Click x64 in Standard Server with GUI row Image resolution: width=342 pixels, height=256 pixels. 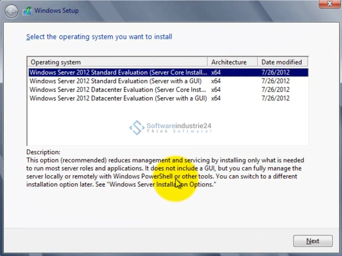[x=216, y=81]
